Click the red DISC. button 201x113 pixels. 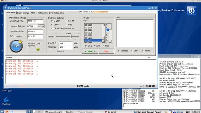[x=106, y=51]
